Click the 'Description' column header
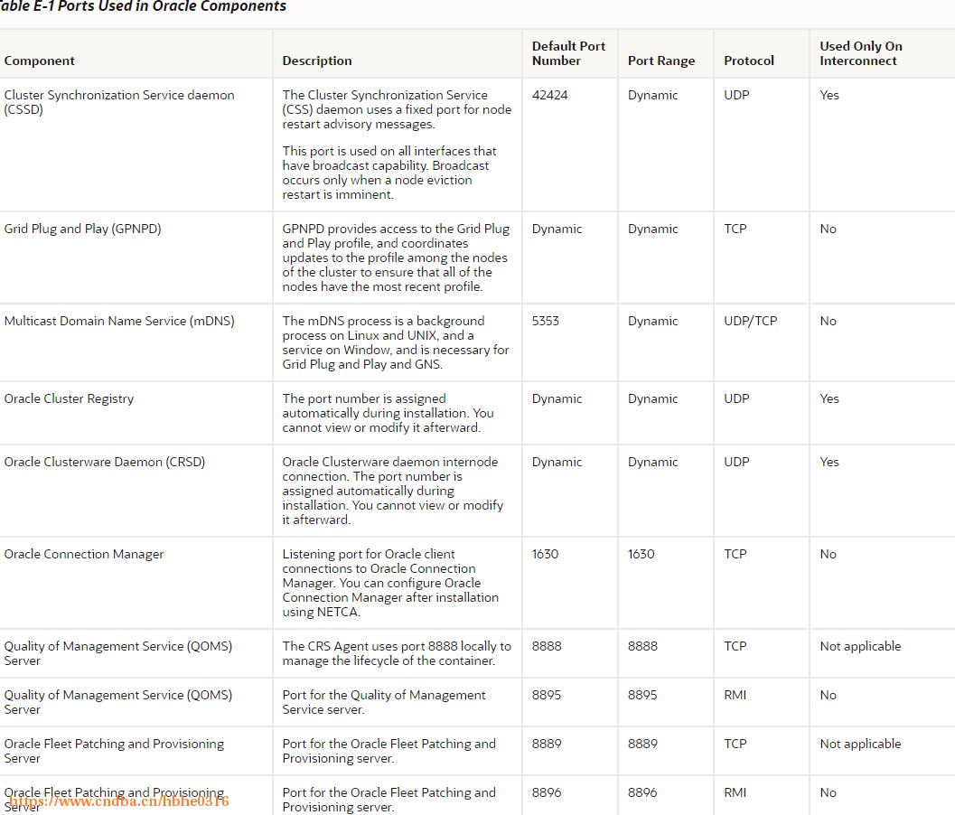 point(317,61)
